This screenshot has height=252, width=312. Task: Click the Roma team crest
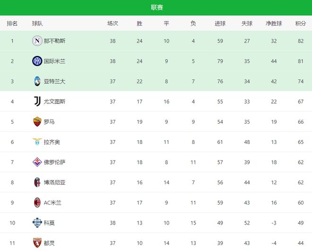pos(37,122)
